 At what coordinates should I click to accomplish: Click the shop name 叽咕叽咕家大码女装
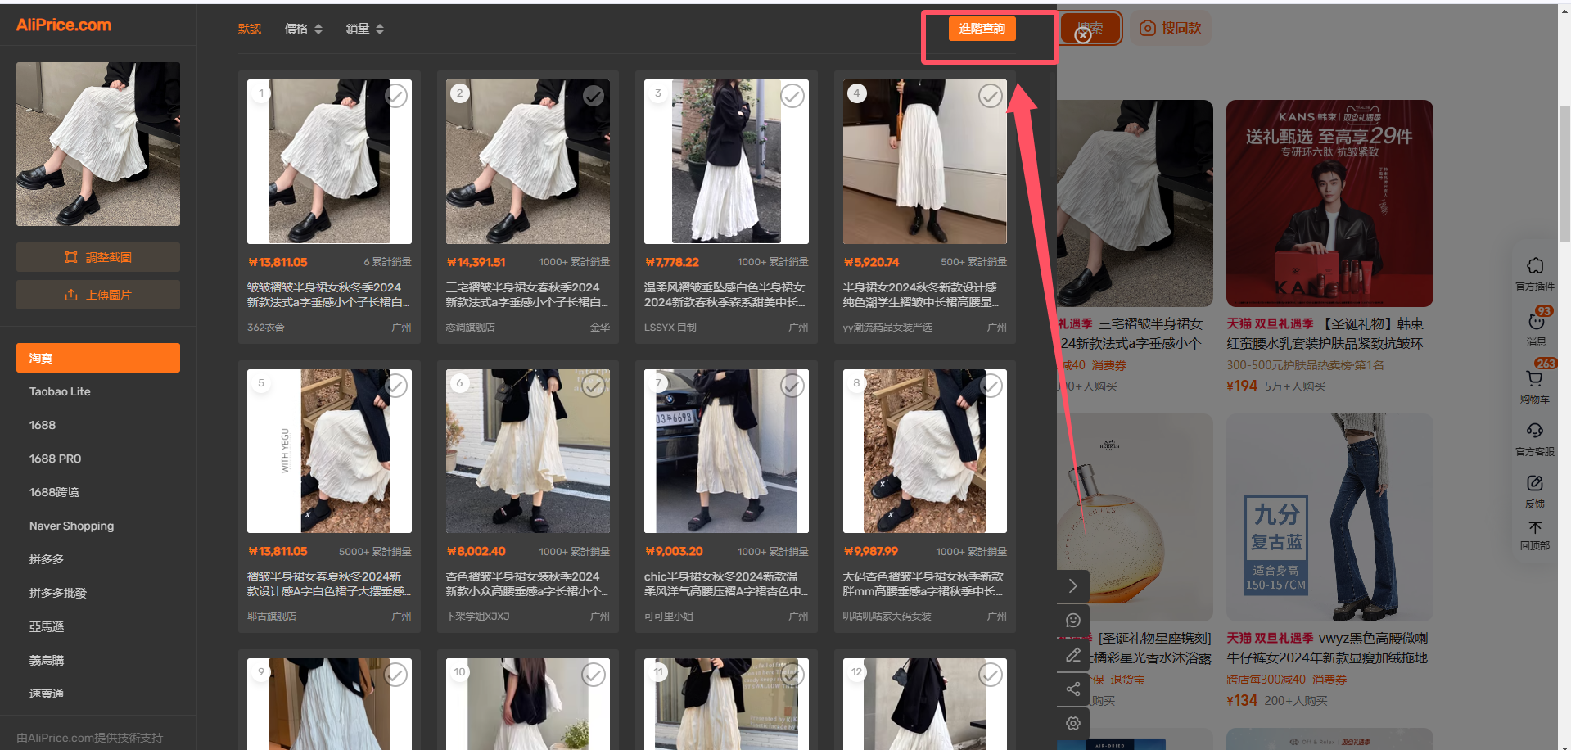pyautogui.click(x=887, y=617)
